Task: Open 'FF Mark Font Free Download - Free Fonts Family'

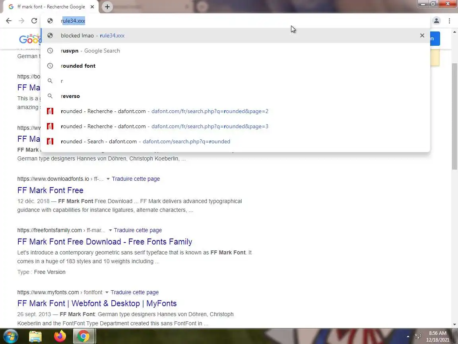Action: click(105, 242)
